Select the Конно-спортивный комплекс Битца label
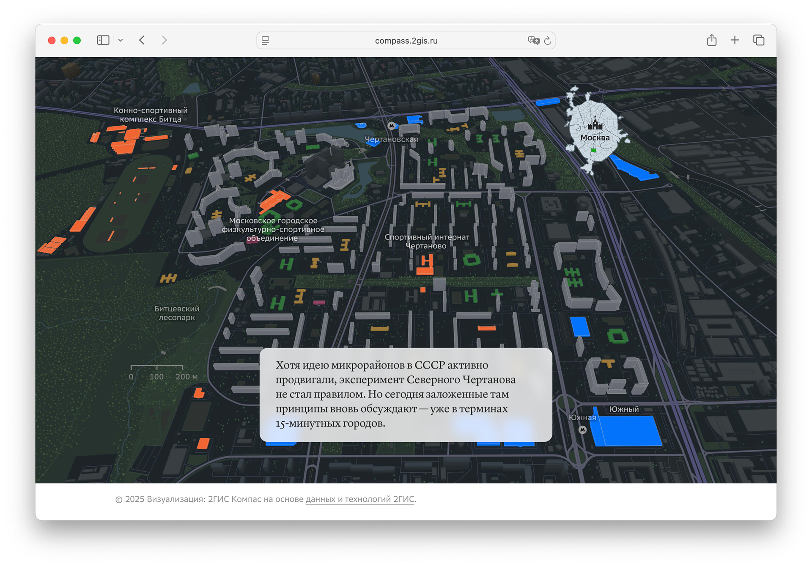The width and height of the screenshot is (812, 567). [x=151, y=115]
